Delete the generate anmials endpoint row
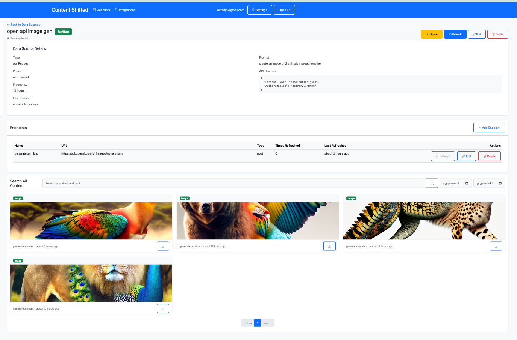Viewport: 517px width, 340px height. [489, 156]
